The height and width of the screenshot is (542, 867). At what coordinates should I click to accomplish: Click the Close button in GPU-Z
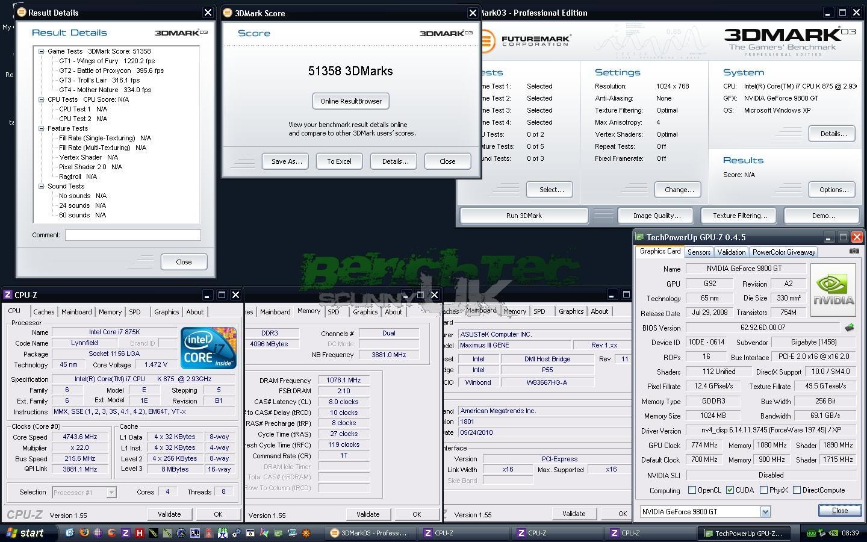pyautogui.click(x=839, y=511)
